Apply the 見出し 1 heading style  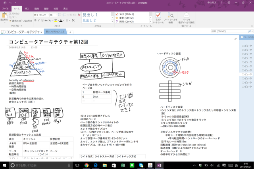tap(89, 14)
